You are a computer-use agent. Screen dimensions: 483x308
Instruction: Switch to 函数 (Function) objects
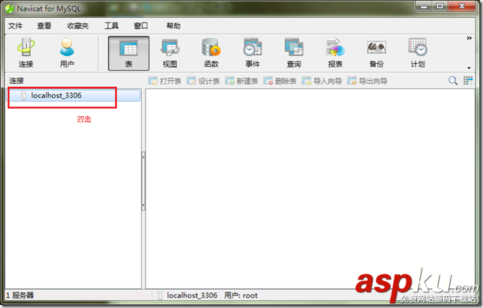point(211,53)
